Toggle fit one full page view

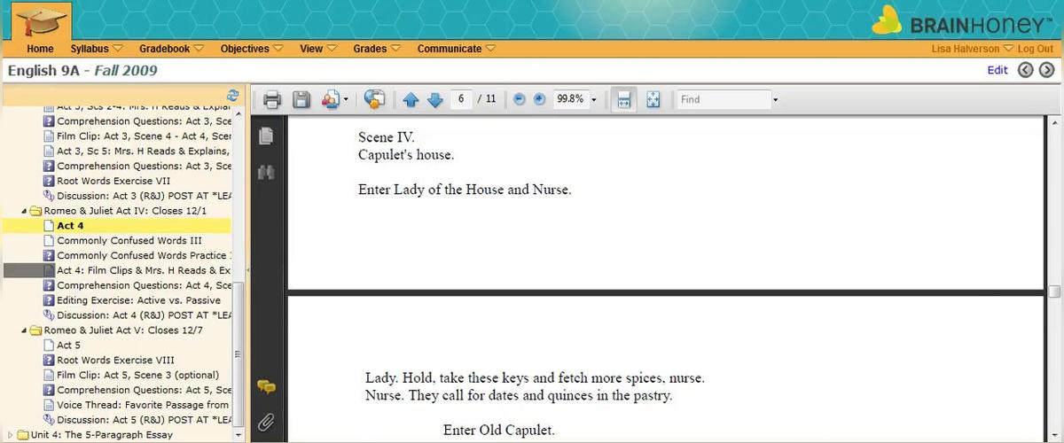click(653, 100)
